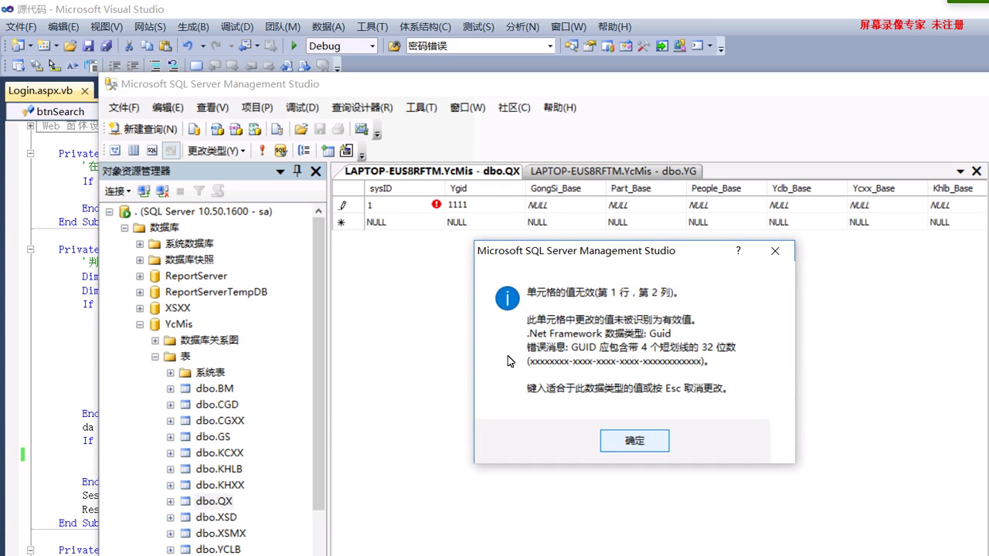Open the 文件(F) menu in Visual Studio
This screenshot has width=989, height=556.
click(21, 26)
